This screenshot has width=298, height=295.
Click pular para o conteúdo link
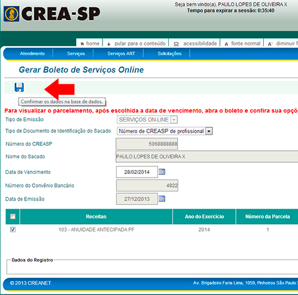[140, 43]
